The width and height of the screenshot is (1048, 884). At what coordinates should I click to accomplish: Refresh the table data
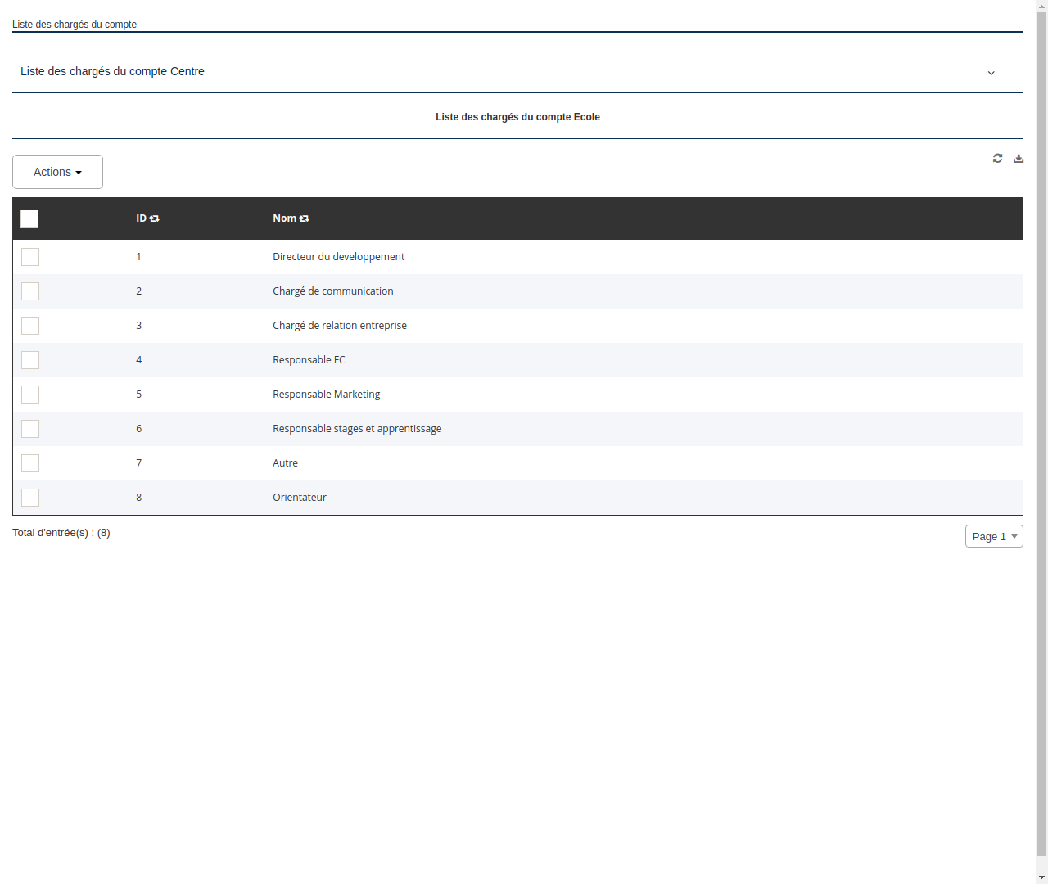[x=997, y=158]
